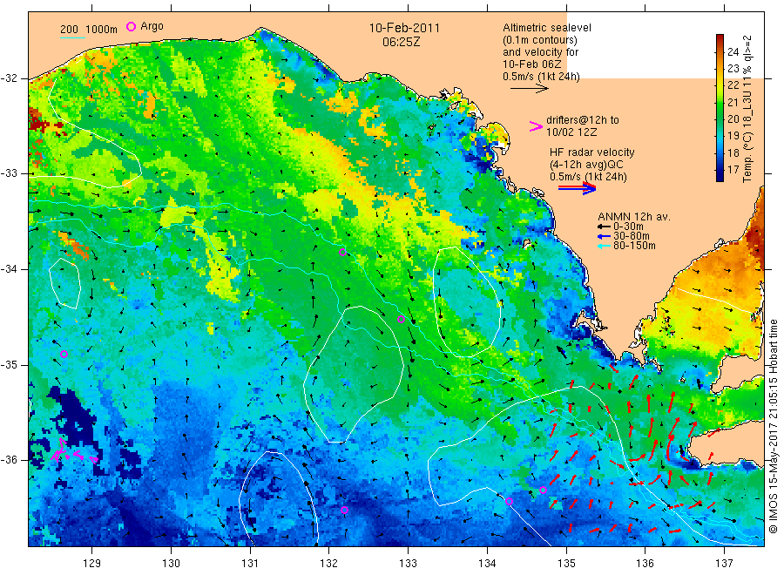Select Argo float marker near 134.3E 36.4S
The width and height of the screenshot is (784, 575).
coord(509,501)
